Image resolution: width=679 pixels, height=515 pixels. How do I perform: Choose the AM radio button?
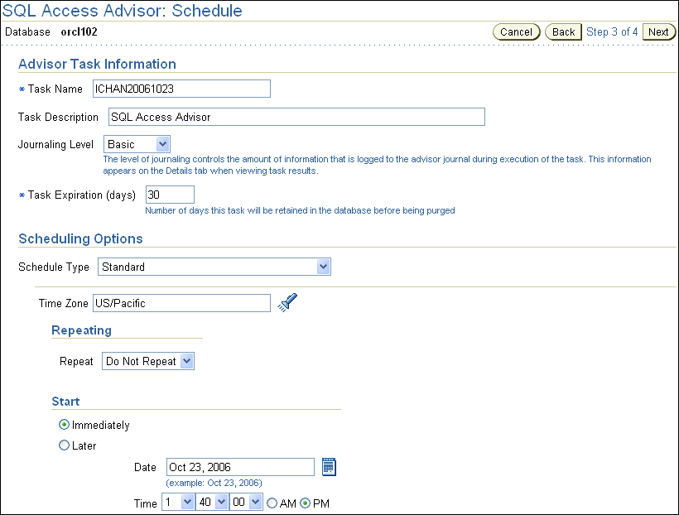pos(272,503)
